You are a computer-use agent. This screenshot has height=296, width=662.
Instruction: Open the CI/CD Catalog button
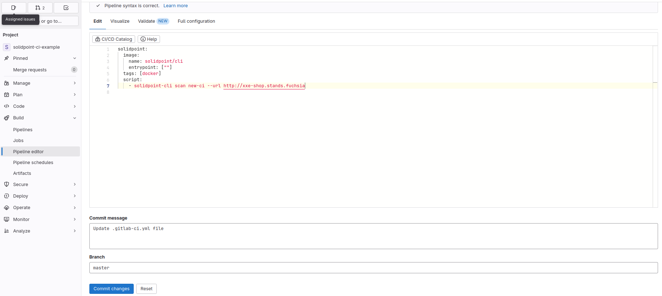[114, 39]
